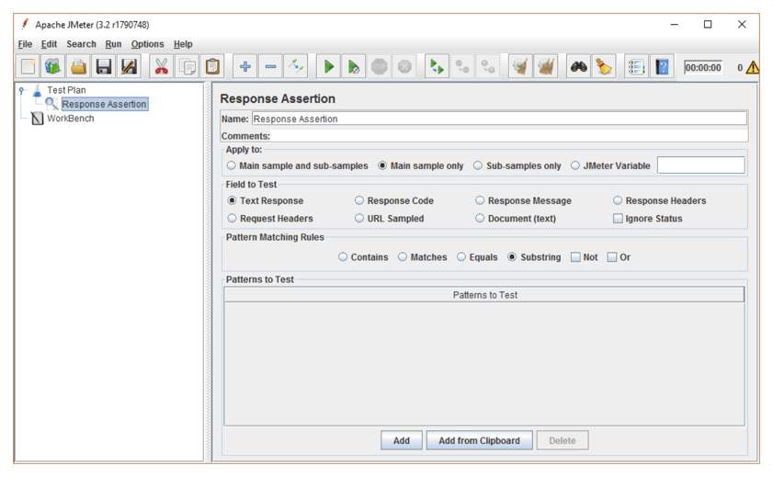Click the Save As icon
Image resolution: width=773 pixels, height=477 pixels.
pos(129,66)
